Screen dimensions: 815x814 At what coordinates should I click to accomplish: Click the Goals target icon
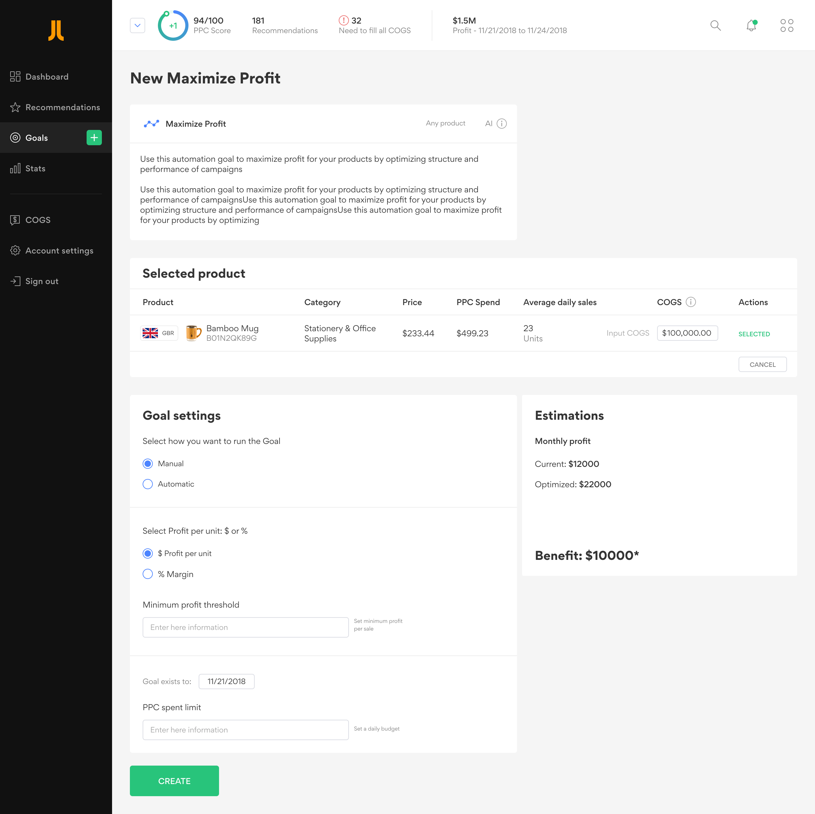pos(15,138)
